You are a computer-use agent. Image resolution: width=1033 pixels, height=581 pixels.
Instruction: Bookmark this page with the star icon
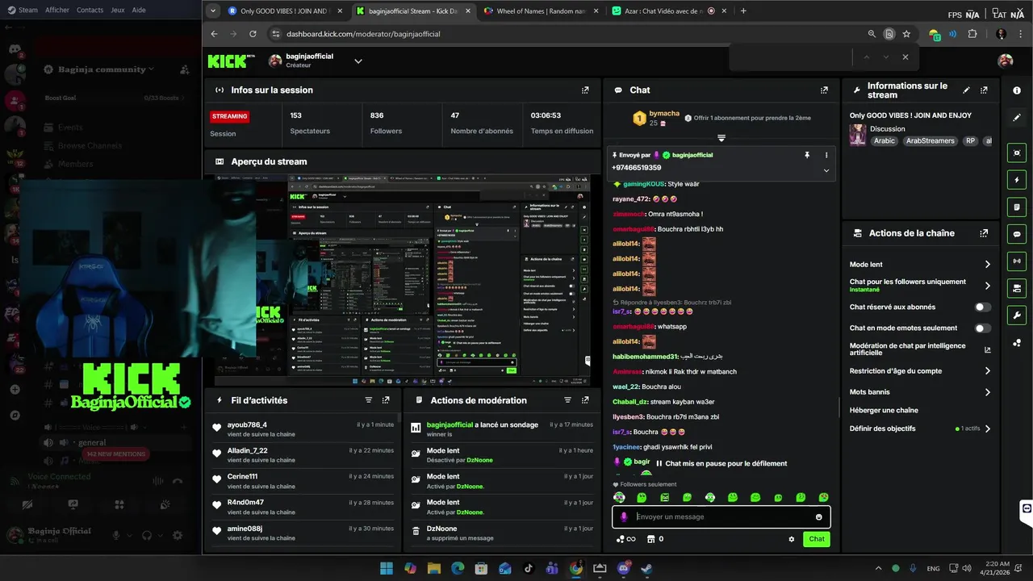point(906,34)
